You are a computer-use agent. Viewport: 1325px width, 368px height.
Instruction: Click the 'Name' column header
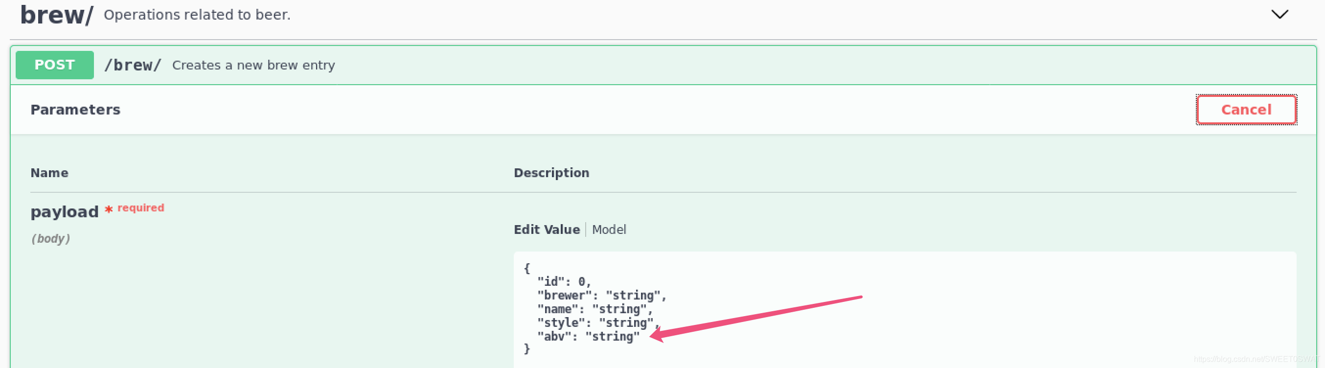pyautogui.click(x=49, y=173)
